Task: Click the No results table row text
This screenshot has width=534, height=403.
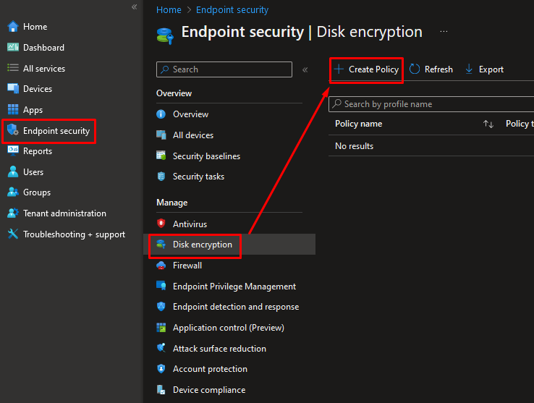Action: [354, 146]
